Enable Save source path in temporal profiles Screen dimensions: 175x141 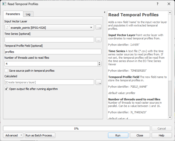tap(6, 71)
